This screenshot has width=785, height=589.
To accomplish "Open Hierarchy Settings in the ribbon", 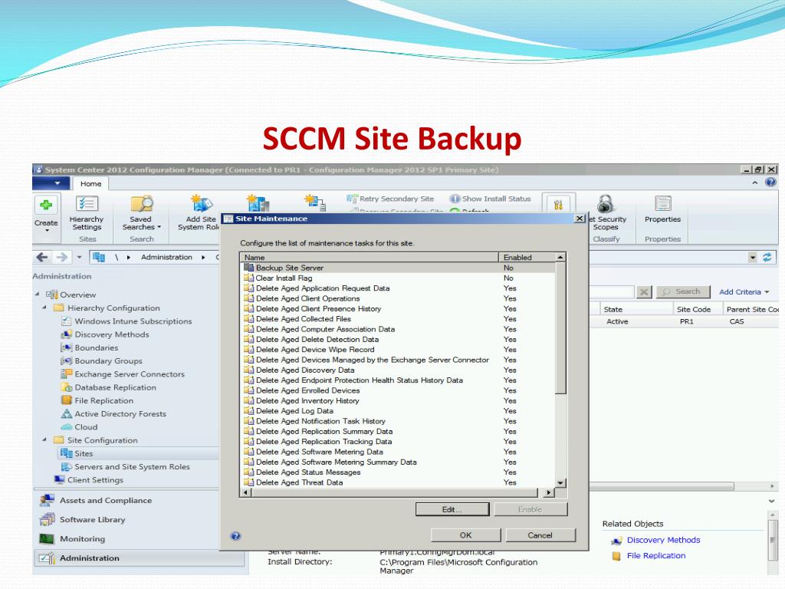I will pyautogui.click(x=87, y=213).
